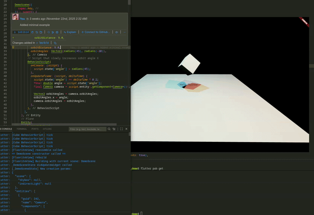Click copy icon beside 'Changes added in' commit
The width and height of the screenshot is (314, 215).
point(55,43)
